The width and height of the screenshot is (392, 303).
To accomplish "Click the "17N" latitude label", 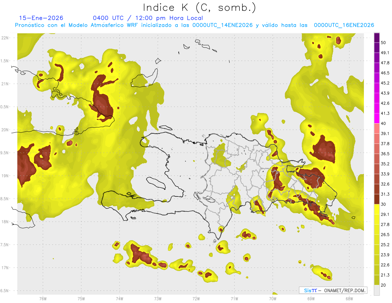I will tap(5, 268).
